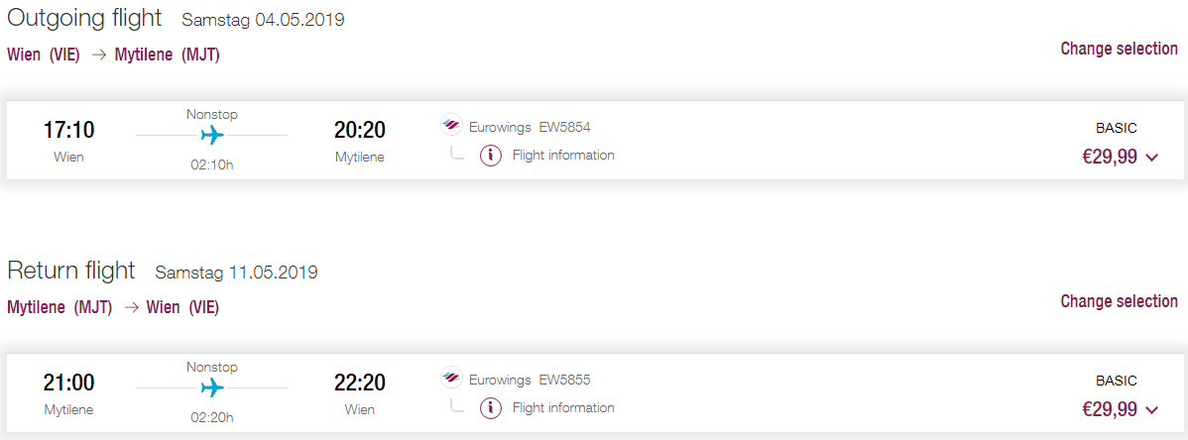Change selection for the outgoing flight
The width and height of the screenshot is (1188, 440).
1119,49
